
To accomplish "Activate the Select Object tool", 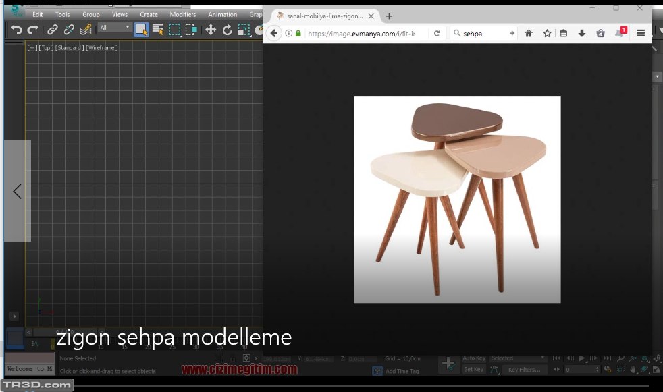I will click(141, 30).
